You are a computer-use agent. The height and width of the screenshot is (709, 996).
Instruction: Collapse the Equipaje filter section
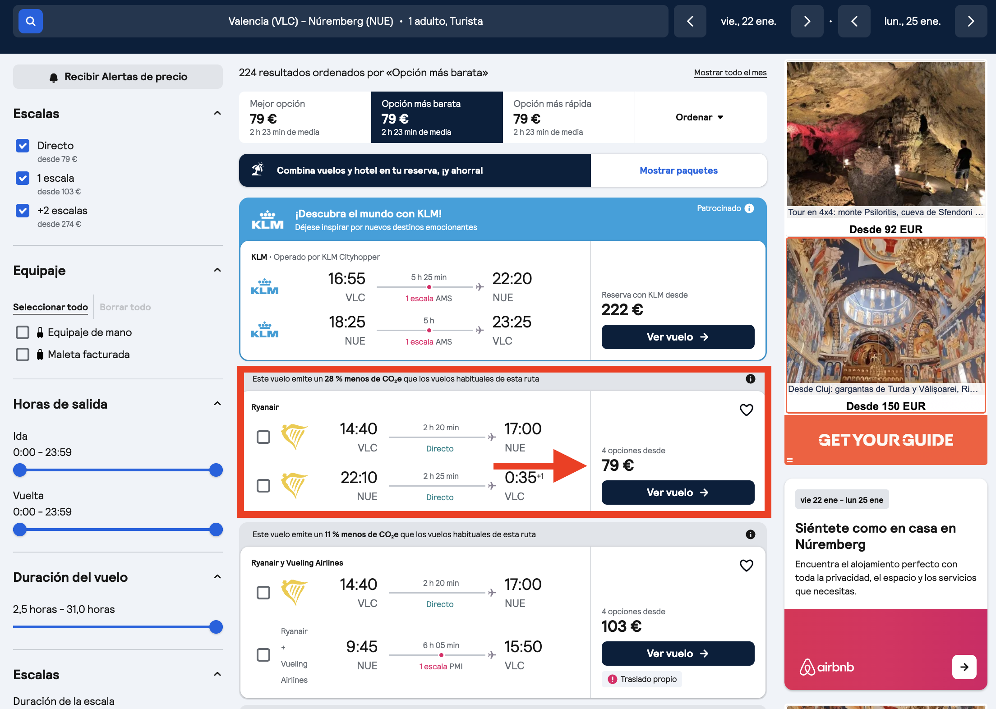tap(217, 270)
